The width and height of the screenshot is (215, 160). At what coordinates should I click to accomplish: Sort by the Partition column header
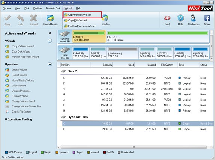[x=75, y=65]
